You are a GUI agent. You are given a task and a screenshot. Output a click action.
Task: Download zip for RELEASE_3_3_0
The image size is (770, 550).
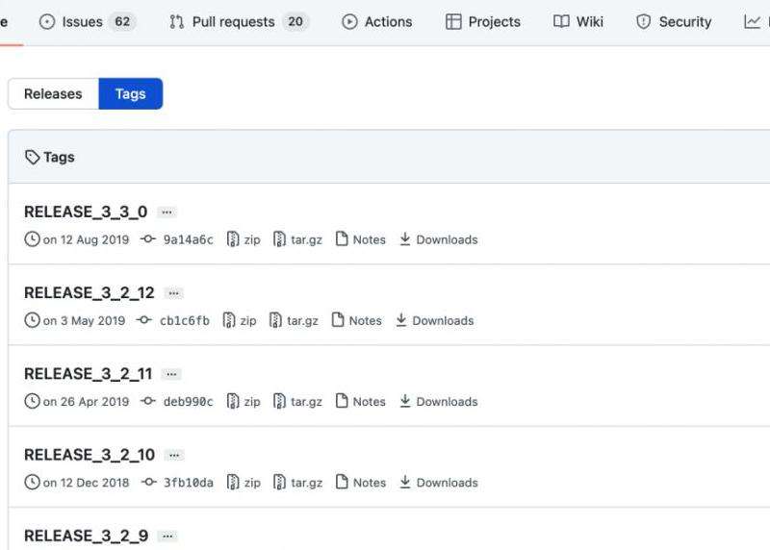coord(244,239)
